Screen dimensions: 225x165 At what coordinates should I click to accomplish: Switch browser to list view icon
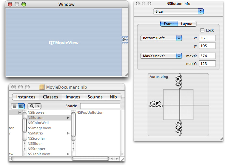(x=15, y=106)
